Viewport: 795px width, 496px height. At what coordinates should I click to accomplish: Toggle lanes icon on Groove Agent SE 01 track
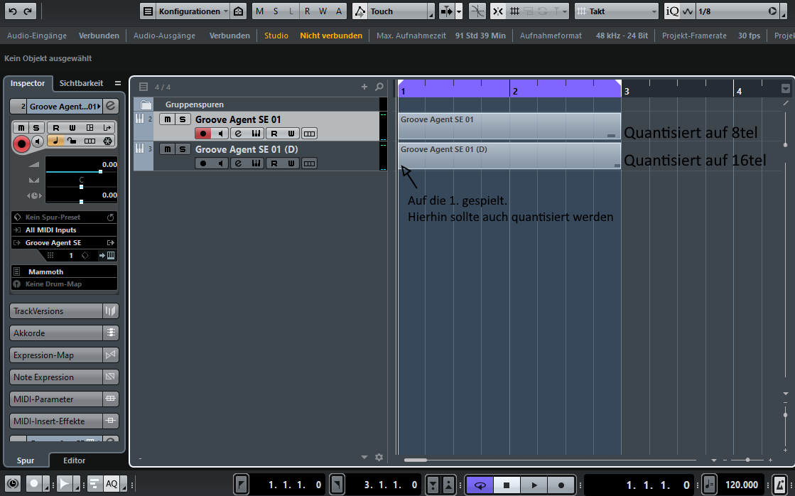coord(309,134)
